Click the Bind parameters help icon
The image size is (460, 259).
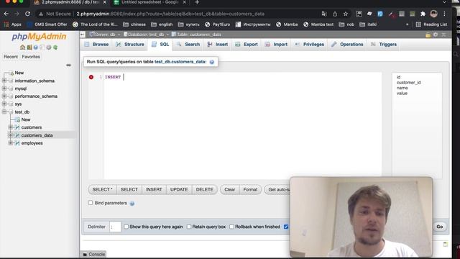pyautogui.click(x=132, y=204)
